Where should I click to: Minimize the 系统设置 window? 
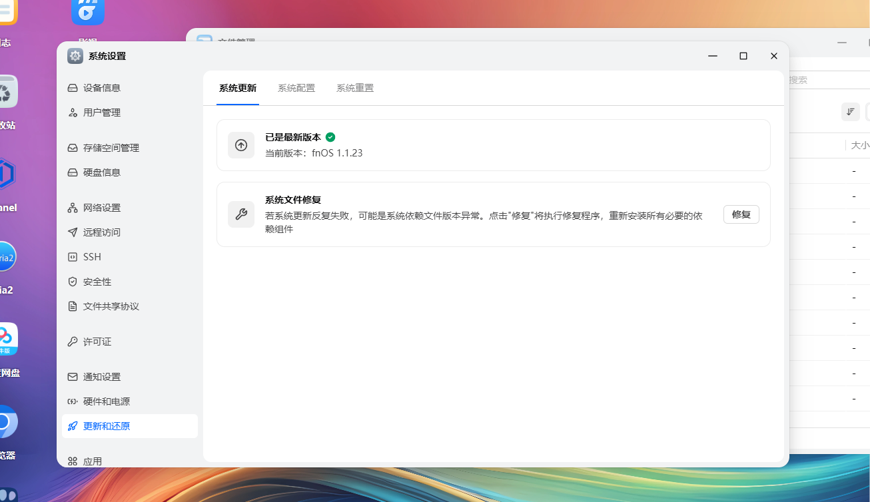(713, 56)
